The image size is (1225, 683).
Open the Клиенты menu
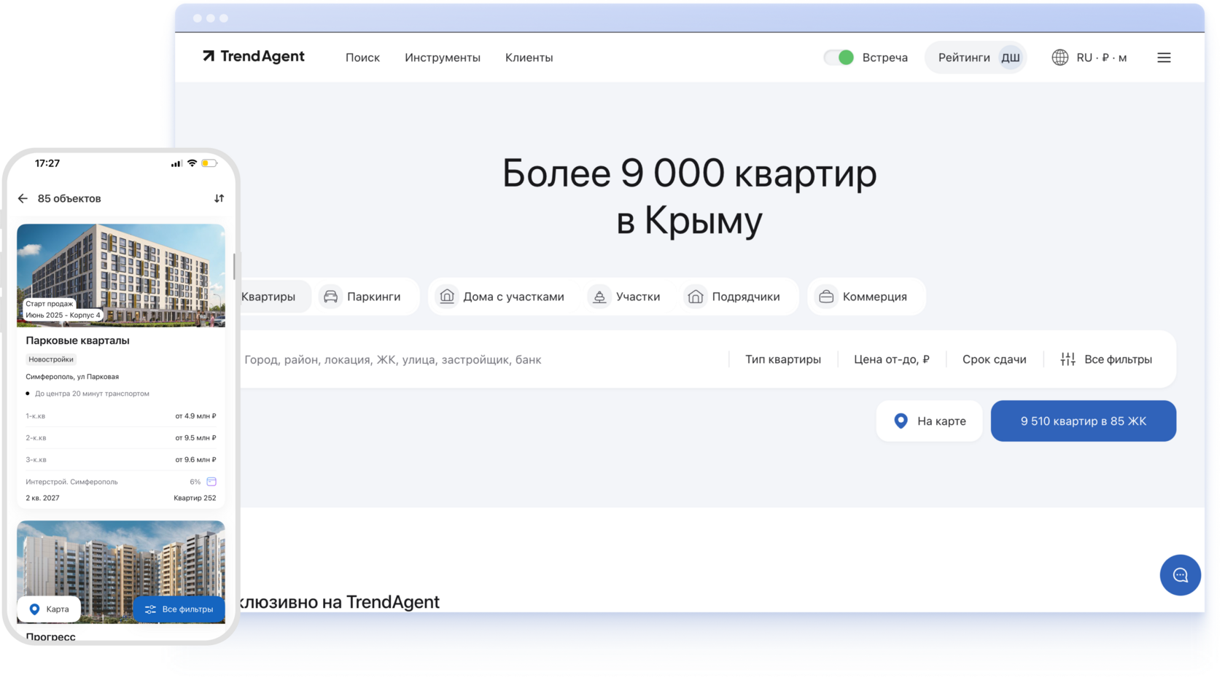pyautogui.click(x=529, y=58)
